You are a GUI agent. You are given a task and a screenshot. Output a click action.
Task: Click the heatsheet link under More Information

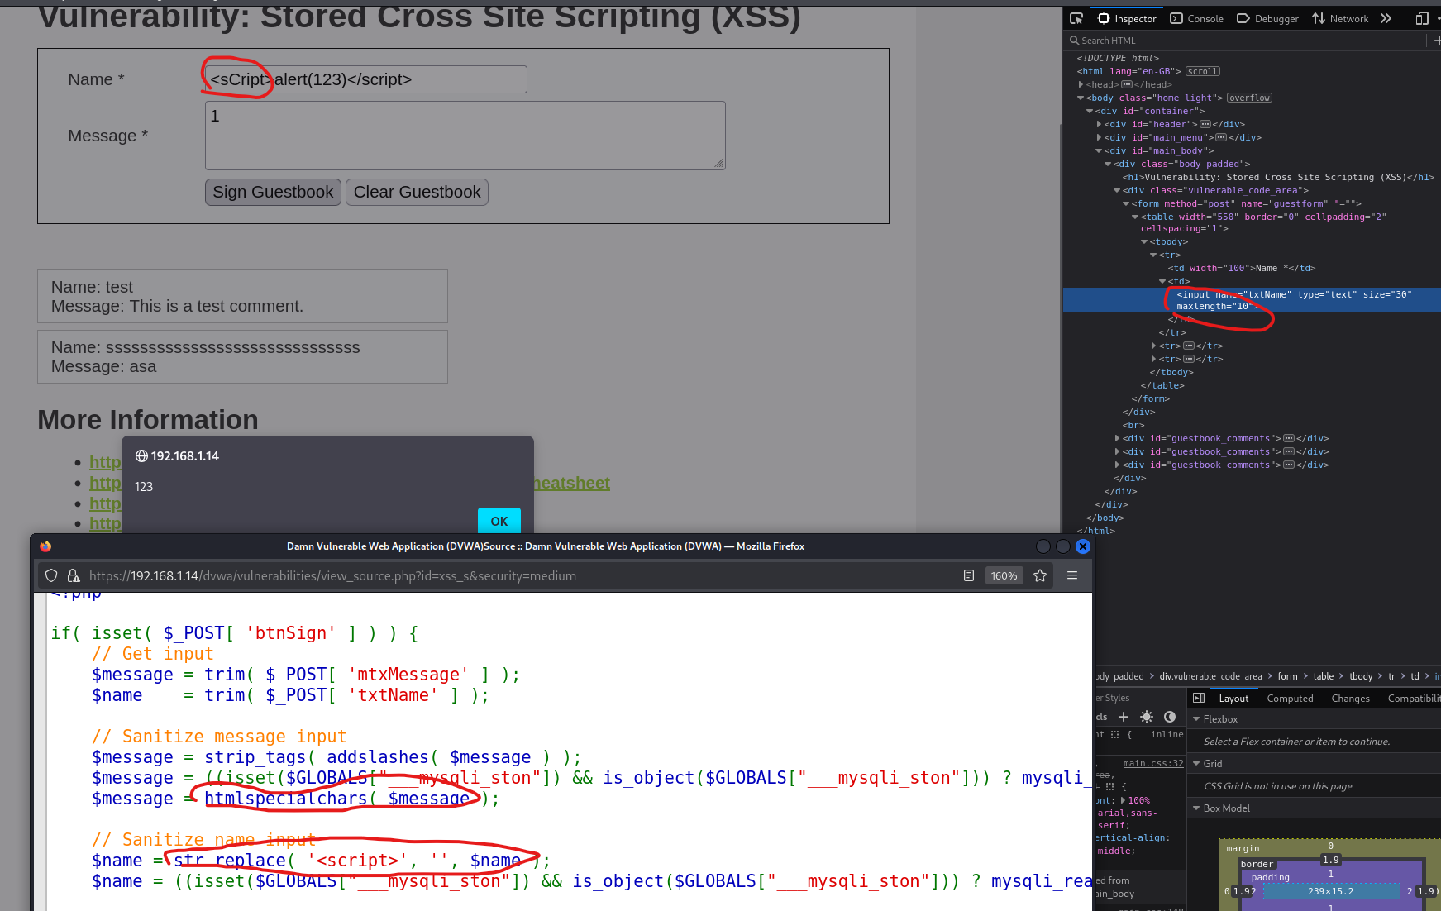[571, 483]
